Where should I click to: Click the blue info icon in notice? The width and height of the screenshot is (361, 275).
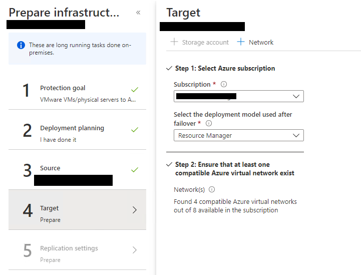coord(21,45)
